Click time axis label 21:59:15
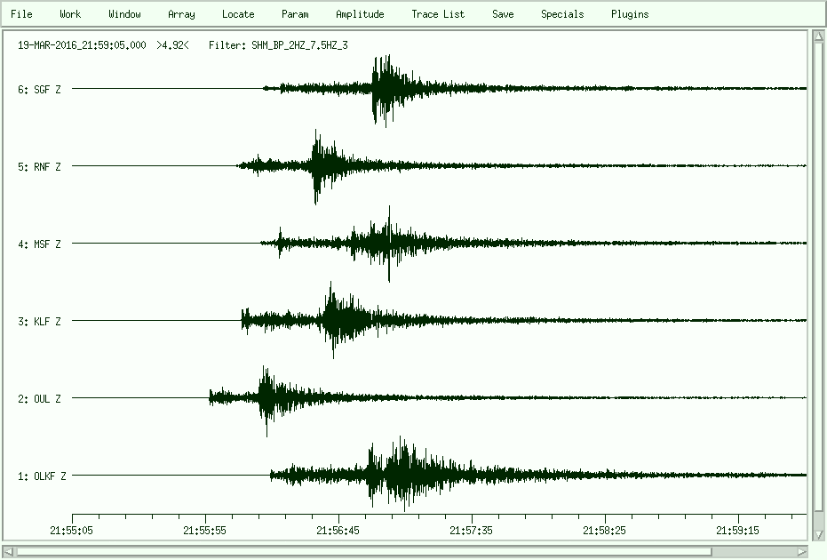827x560 pixels. 737,531
